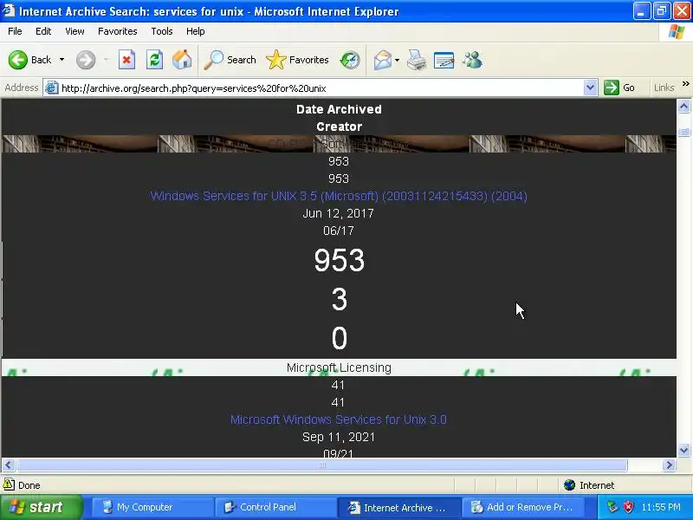Click the greyed Forward arrow button
The height and width of the screenshot is (520, 693).
point(86,60)
